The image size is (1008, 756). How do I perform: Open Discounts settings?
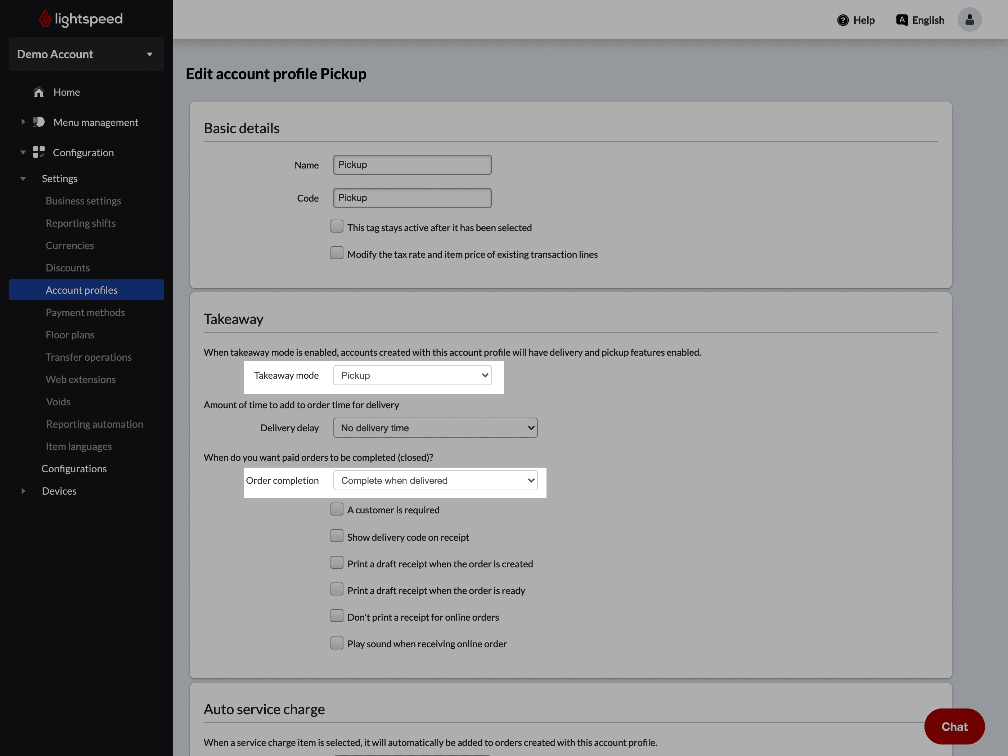coord(68,268)
